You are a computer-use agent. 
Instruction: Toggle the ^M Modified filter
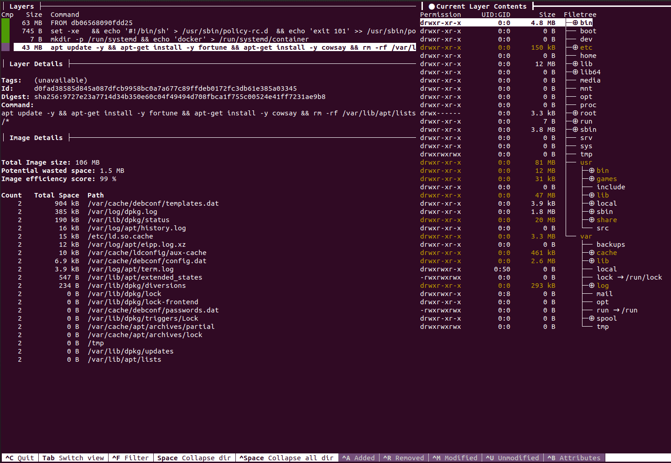coord(455,458)
